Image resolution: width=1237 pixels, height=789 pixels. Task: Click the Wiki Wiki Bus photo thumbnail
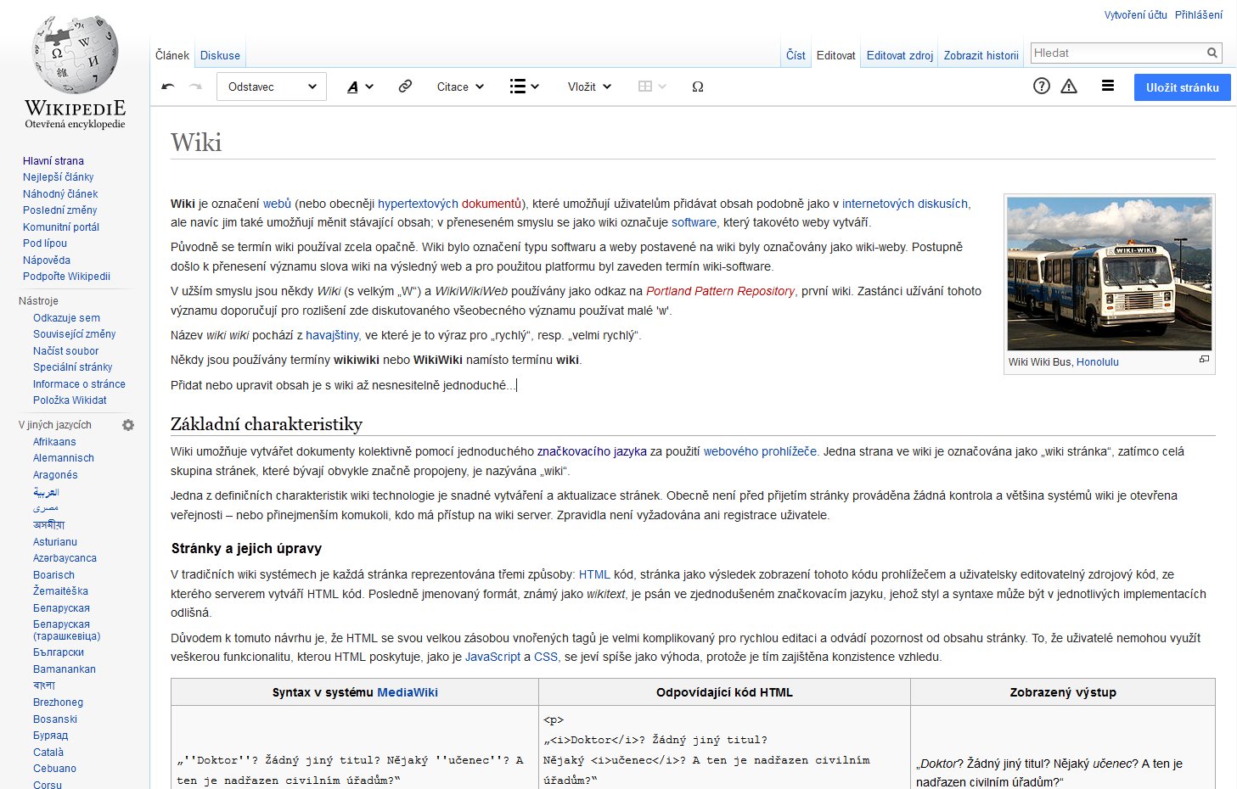pos(1110,274)
